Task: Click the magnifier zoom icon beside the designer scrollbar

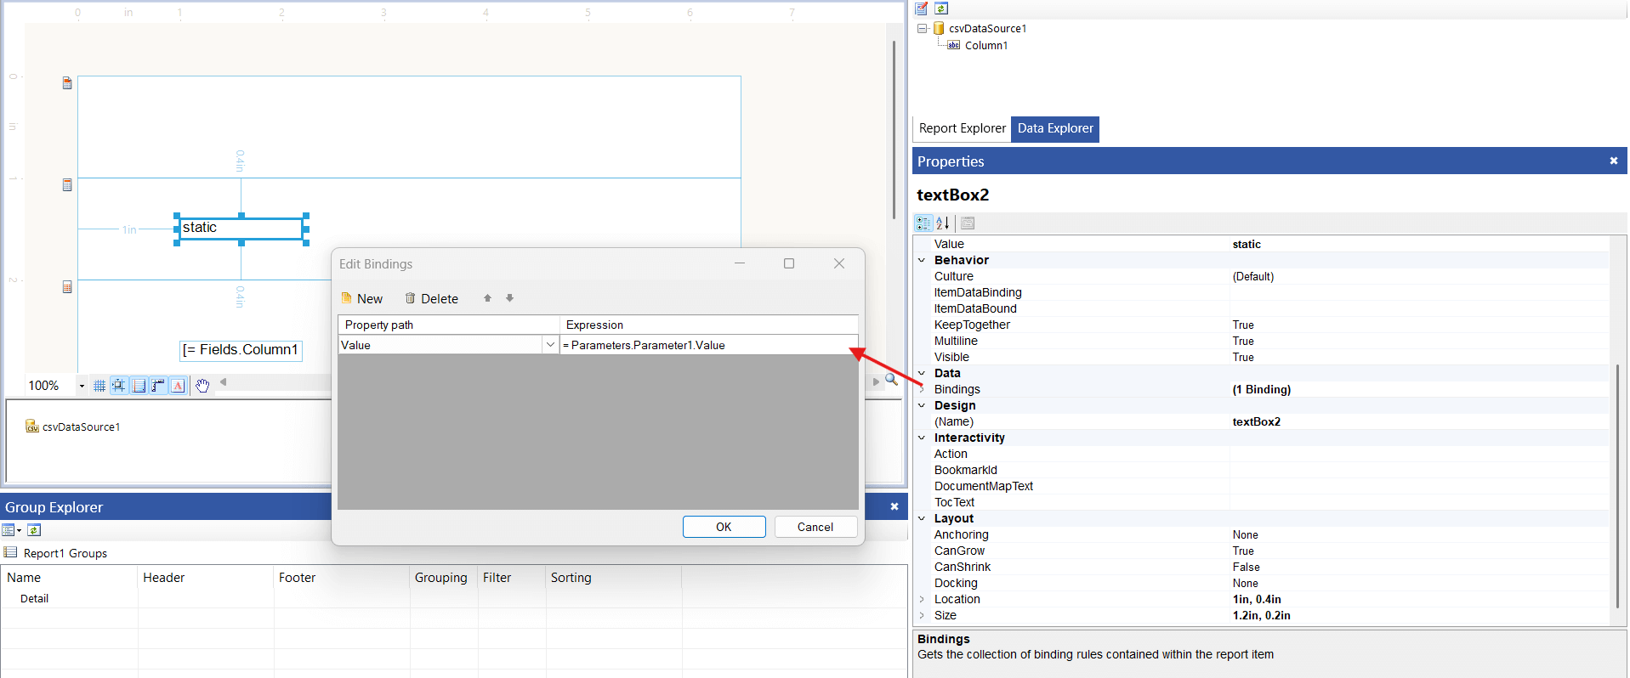Action: (x=891, y=380)
